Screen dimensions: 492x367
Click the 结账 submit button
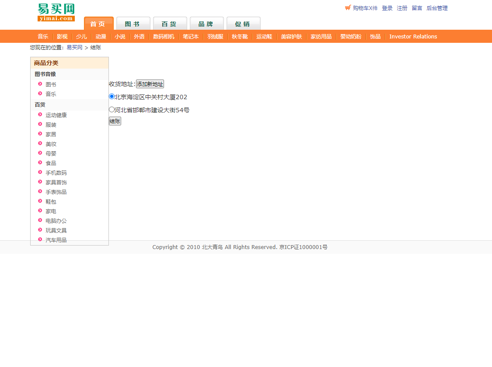115,121
